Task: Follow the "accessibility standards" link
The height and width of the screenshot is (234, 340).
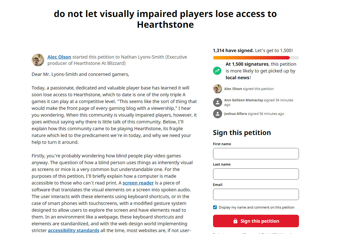Action: click(x=73, y=230)
